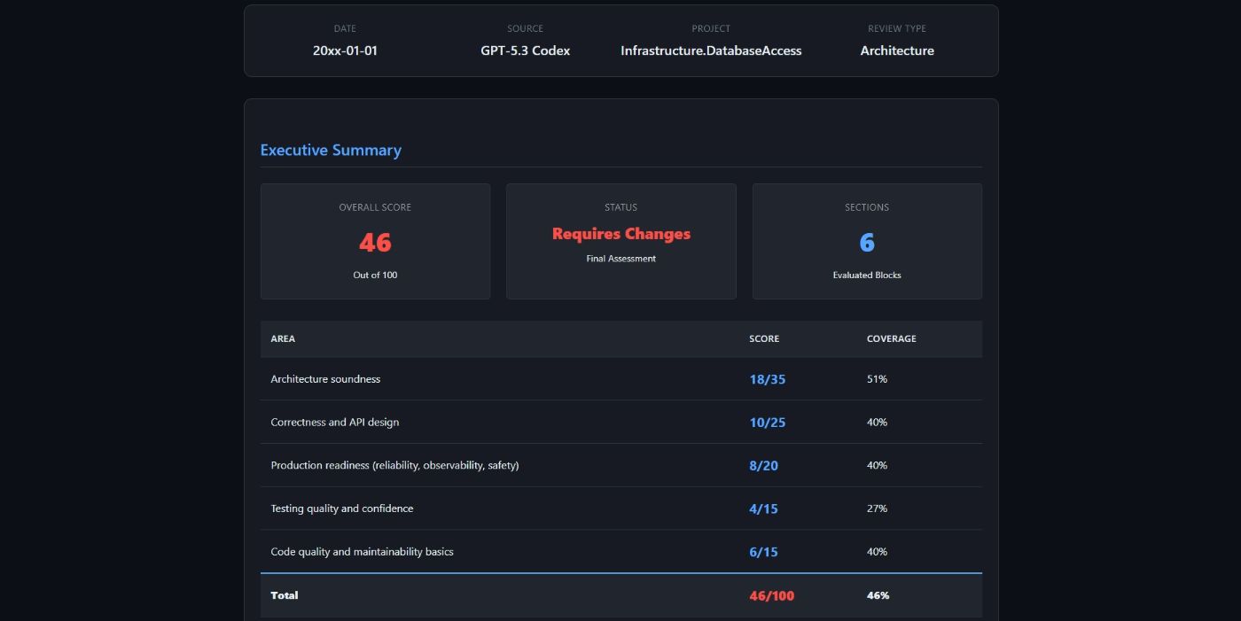Click the 18/35 score value

pyautogui.click(x=767, y=379)
